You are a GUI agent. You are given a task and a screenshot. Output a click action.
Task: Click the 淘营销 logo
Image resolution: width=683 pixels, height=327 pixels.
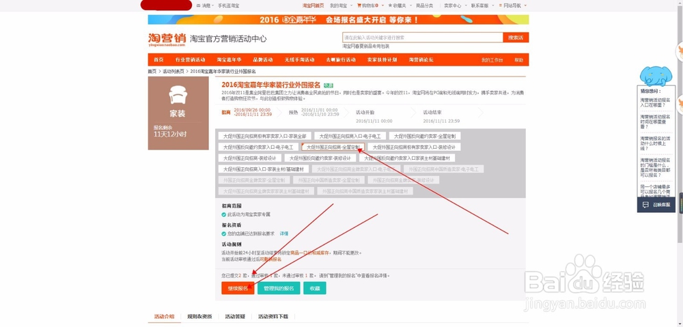167,39
